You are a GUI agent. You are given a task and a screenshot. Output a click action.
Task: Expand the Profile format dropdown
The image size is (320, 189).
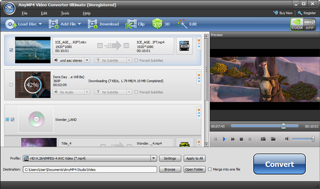click(x=153, y=158)
